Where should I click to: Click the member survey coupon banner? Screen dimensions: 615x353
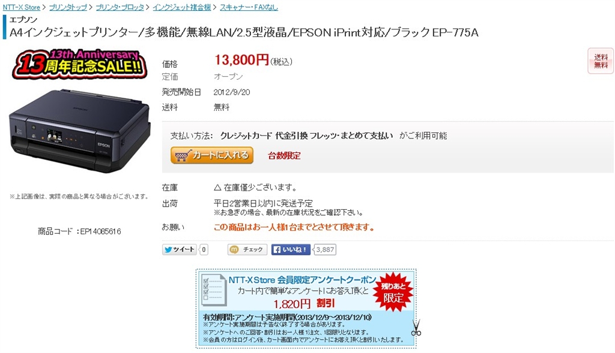pos(306,309)
